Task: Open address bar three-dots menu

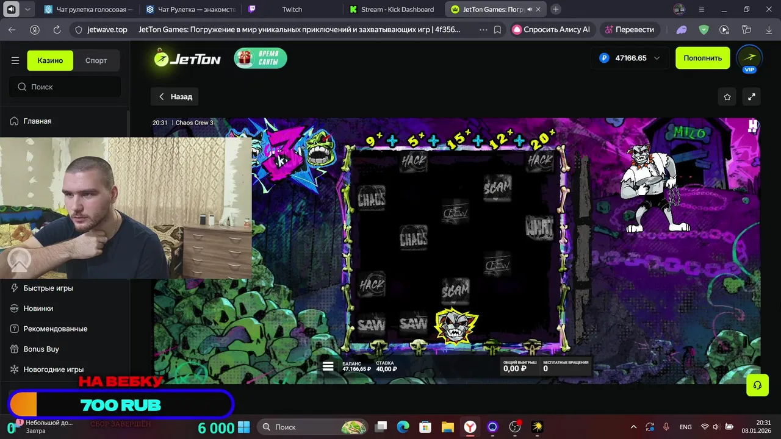Action: click(x=483, y=29)
